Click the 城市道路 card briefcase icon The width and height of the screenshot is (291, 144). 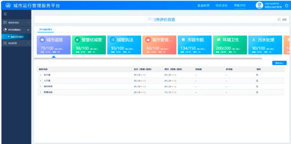(x=42, y=40)
